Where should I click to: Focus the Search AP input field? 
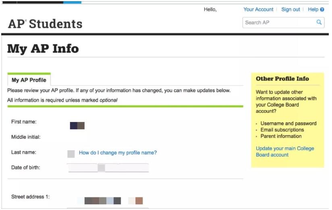(283, 23)
